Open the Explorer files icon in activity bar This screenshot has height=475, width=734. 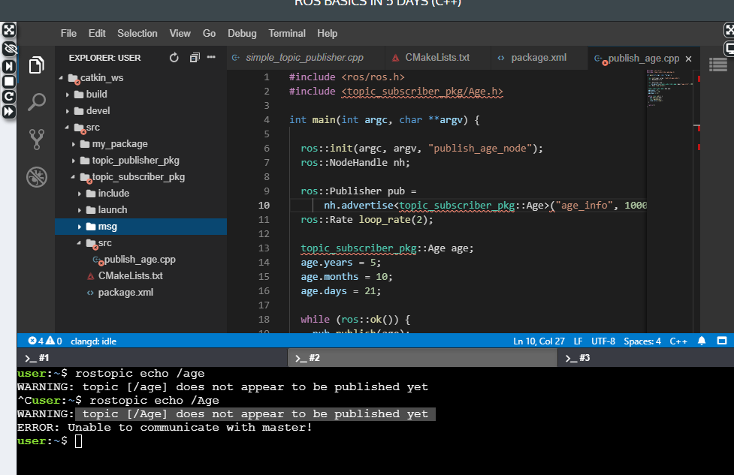click(x=36, y=65)
